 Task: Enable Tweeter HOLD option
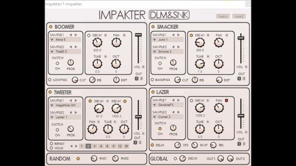pos(51,148)
